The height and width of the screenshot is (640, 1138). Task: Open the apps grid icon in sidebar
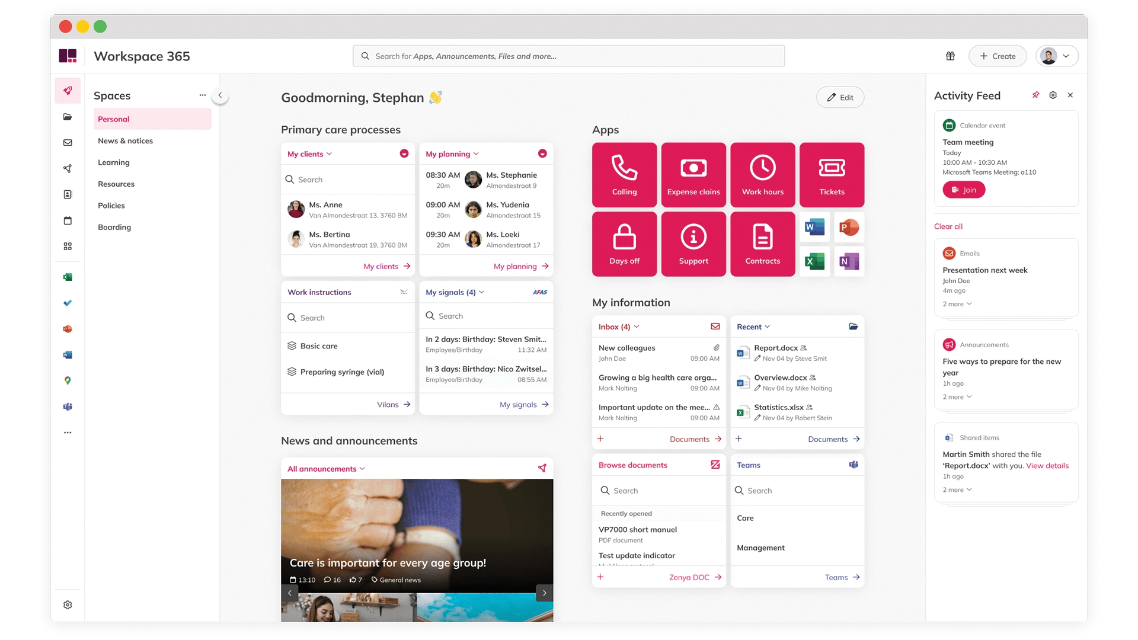coord(68,247)
